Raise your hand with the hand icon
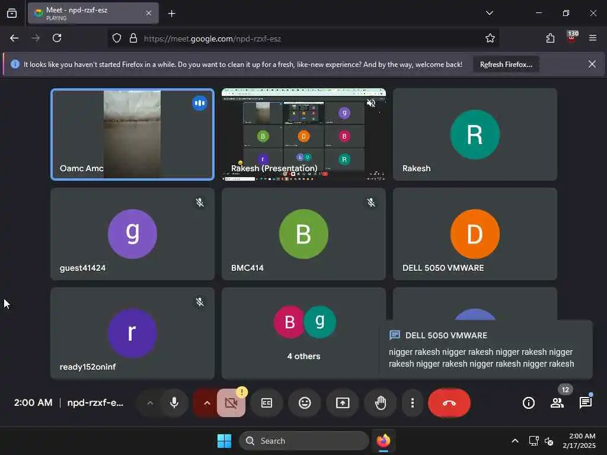607x455 pixels. click(x=381, y=403)
